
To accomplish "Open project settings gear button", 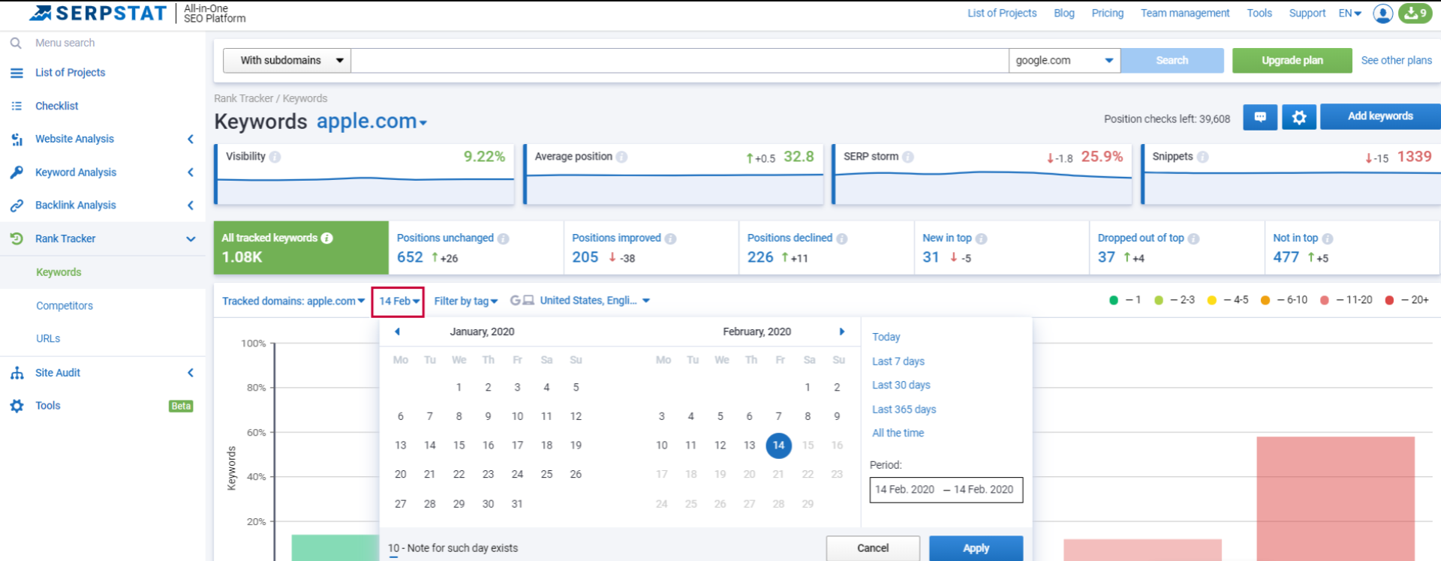I will point(1299,117).
